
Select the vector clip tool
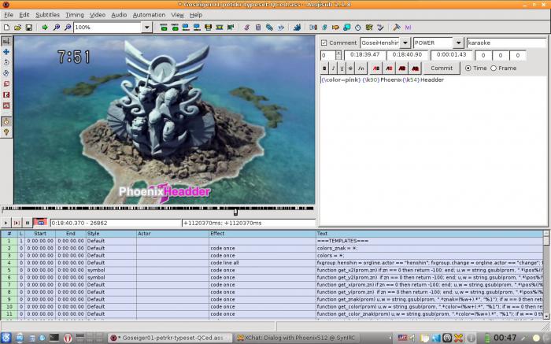6,105
